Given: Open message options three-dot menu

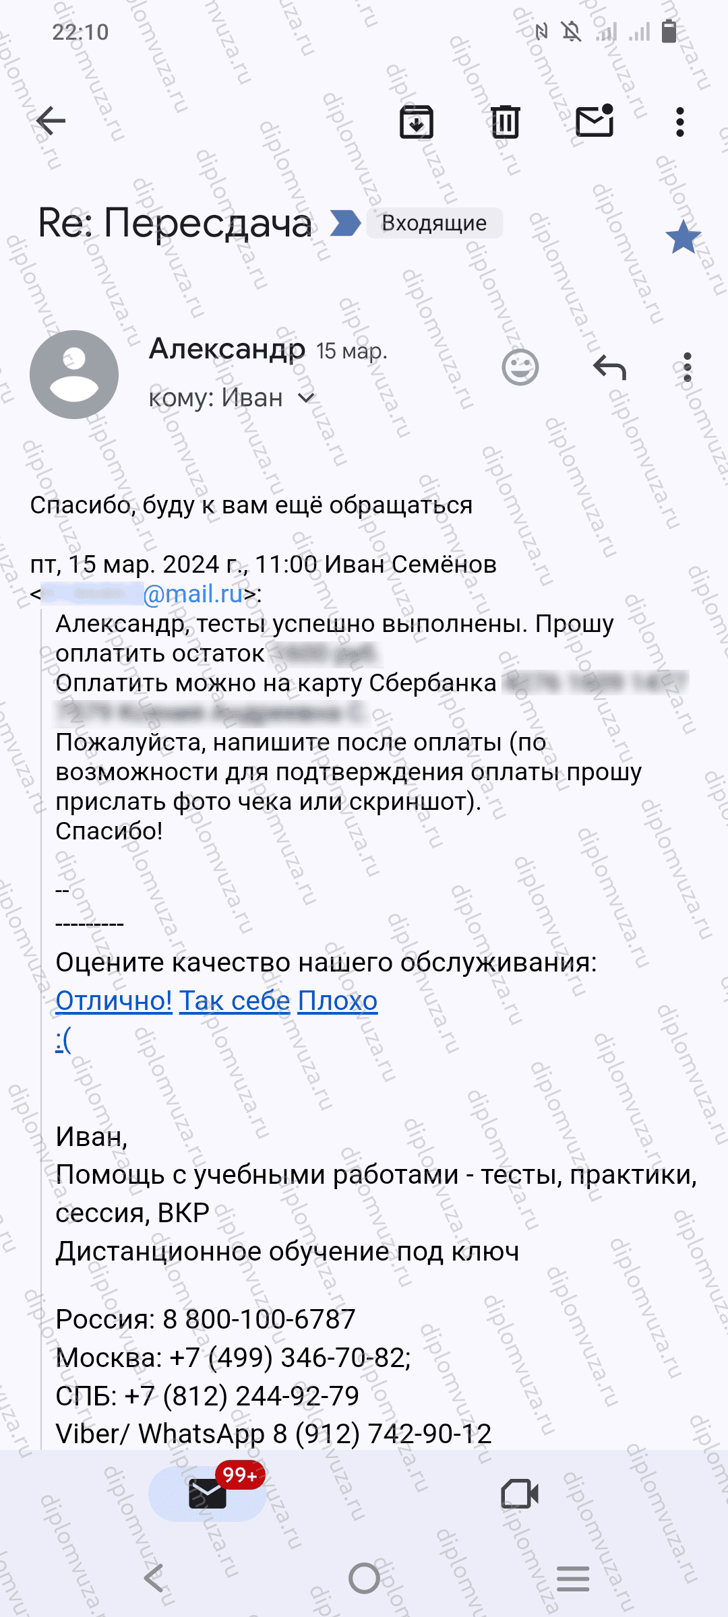Looking at the screenshot, I should pos(687,368).
